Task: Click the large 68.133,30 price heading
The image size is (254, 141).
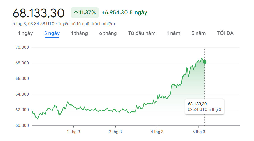Action: coord(39,13)
